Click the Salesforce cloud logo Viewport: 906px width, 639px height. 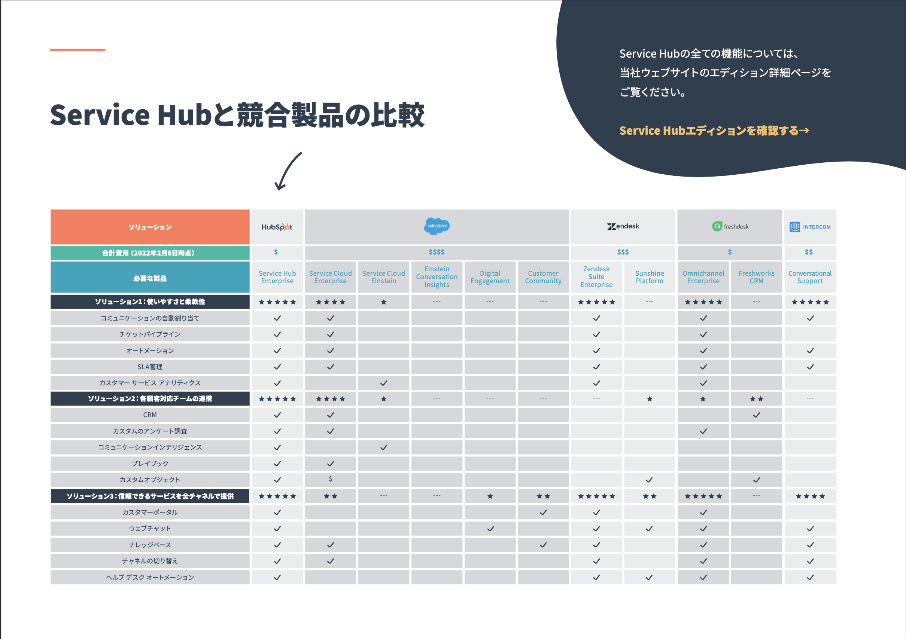click(437, 226)
